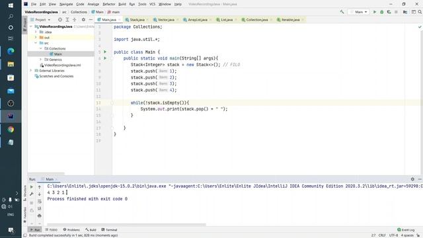The width and height of the screenshot is (423, 238).
Task: Open the Build tool window
Action: [91, 229]
